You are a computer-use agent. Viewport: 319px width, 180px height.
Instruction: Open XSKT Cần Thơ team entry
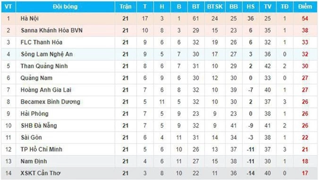[41, 173]
